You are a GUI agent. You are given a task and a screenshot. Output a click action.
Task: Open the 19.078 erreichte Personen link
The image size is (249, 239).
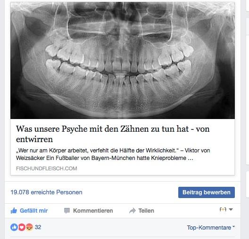(46, 192)
